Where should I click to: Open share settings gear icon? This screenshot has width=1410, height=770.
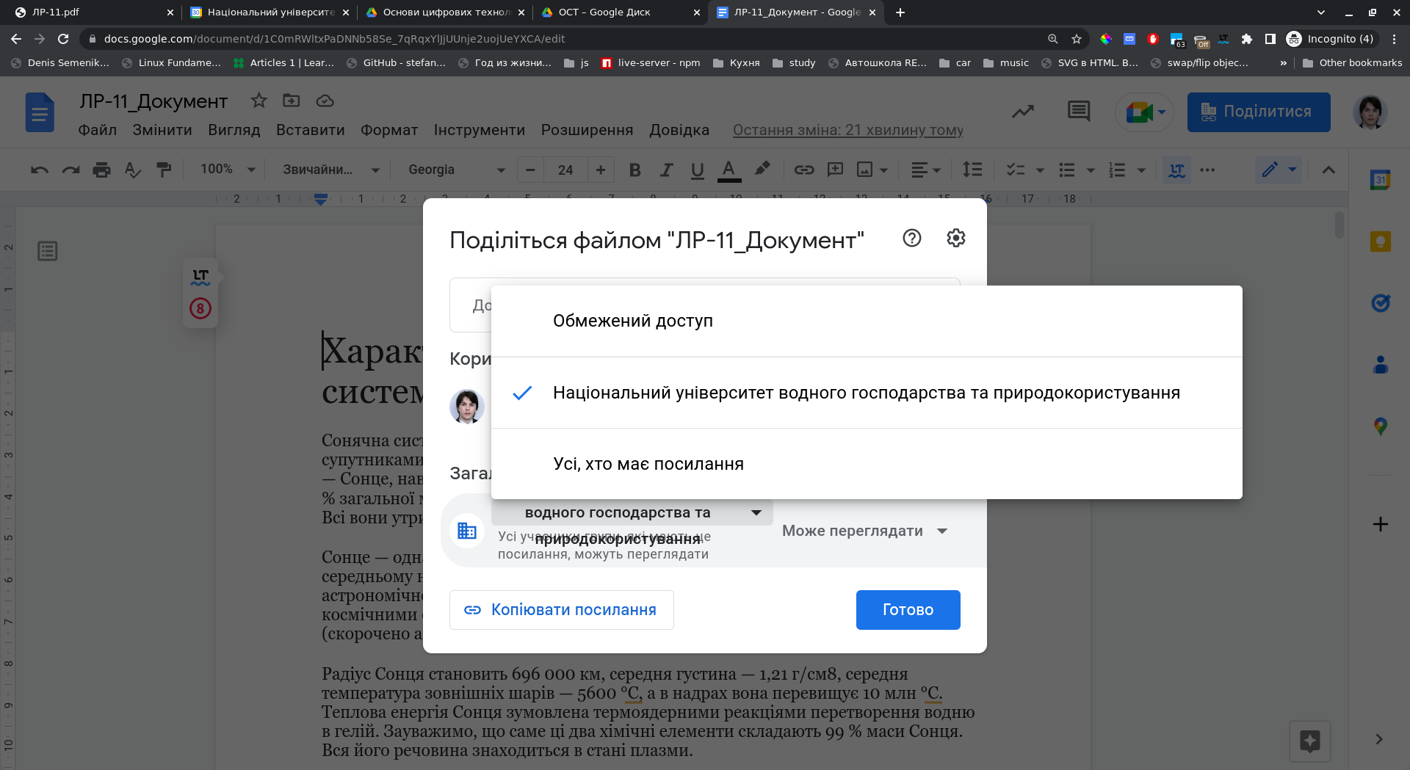click(955, 238)
